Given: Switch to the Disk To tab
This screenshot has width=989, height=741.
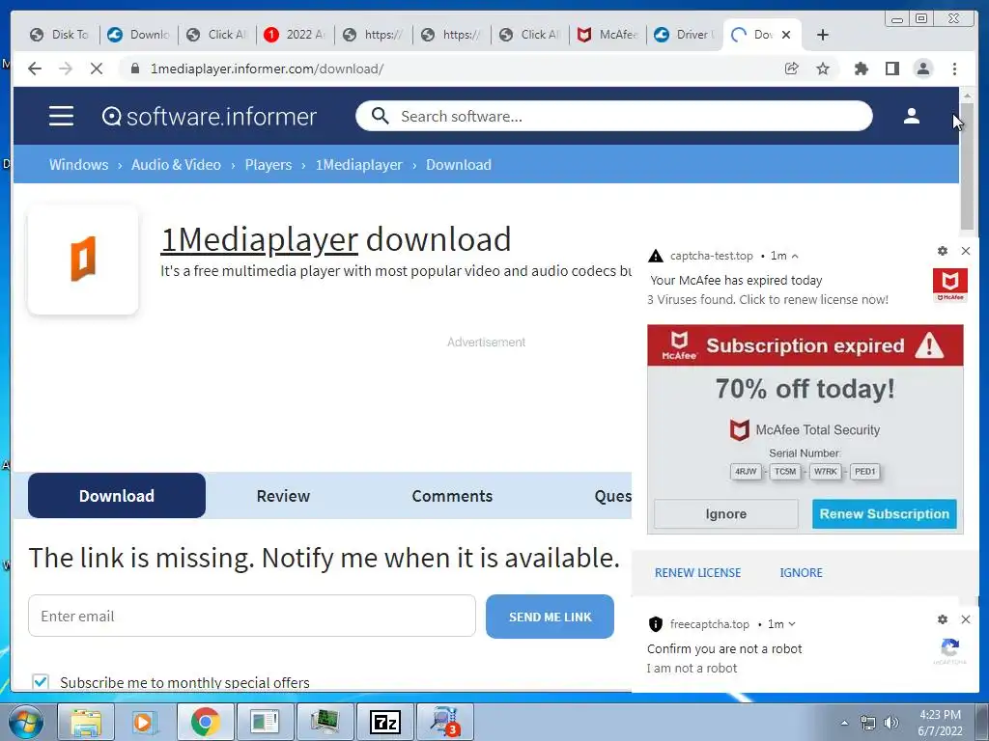Looking at the screenshot, I should (61, 35).
